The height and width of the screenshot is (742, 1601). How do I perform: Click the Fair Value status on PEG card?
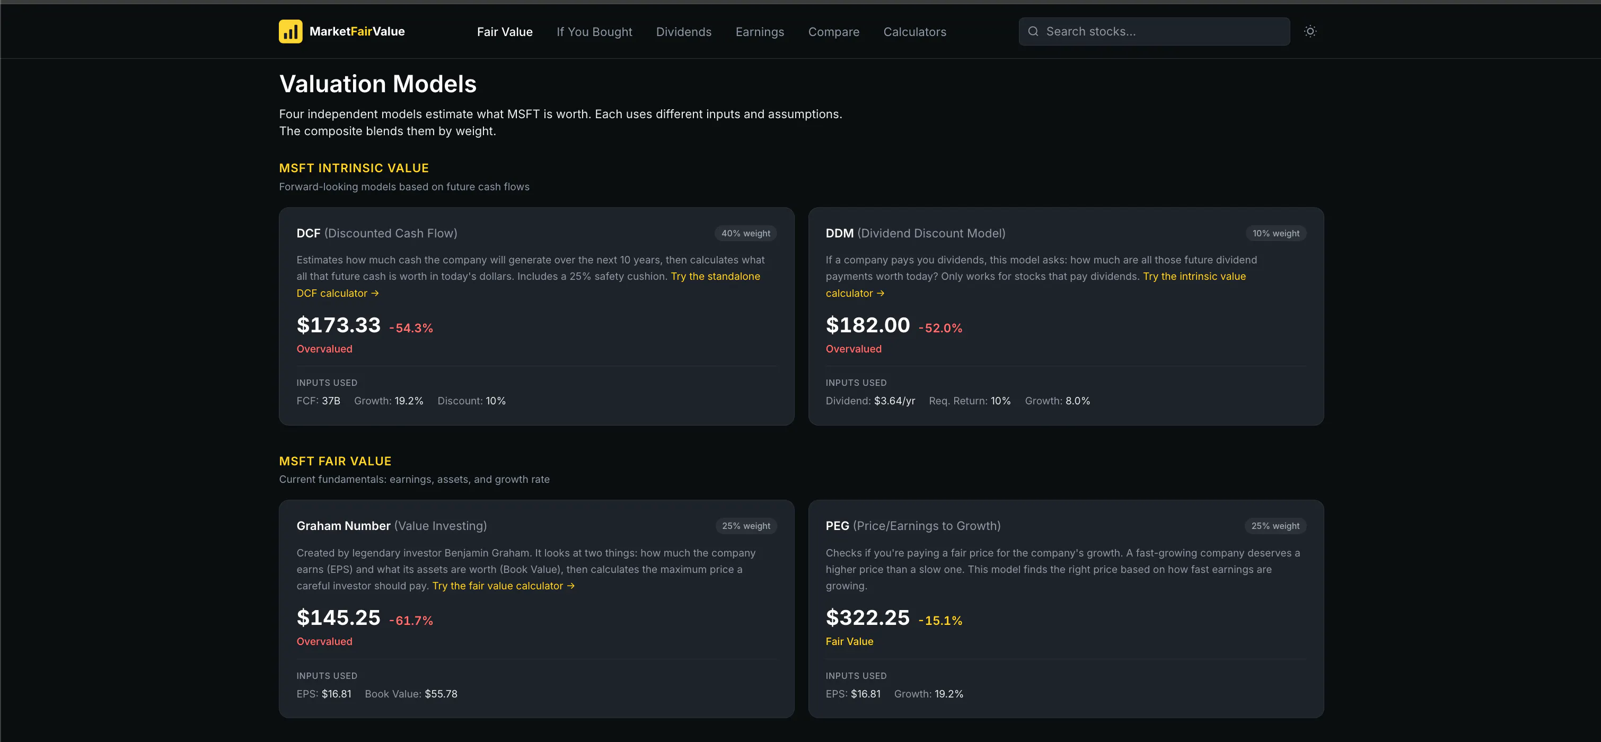(849, 641)
